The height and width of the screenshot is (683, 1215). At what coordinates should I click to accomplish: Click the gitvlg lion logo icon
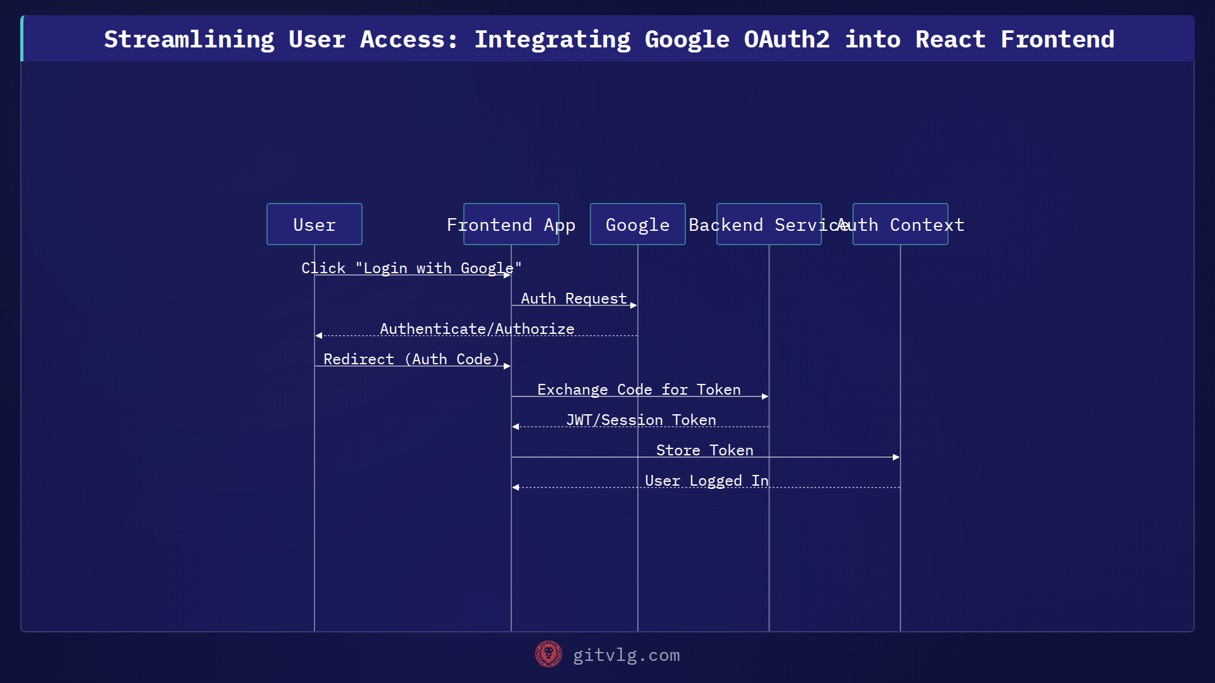coord(549,655)
